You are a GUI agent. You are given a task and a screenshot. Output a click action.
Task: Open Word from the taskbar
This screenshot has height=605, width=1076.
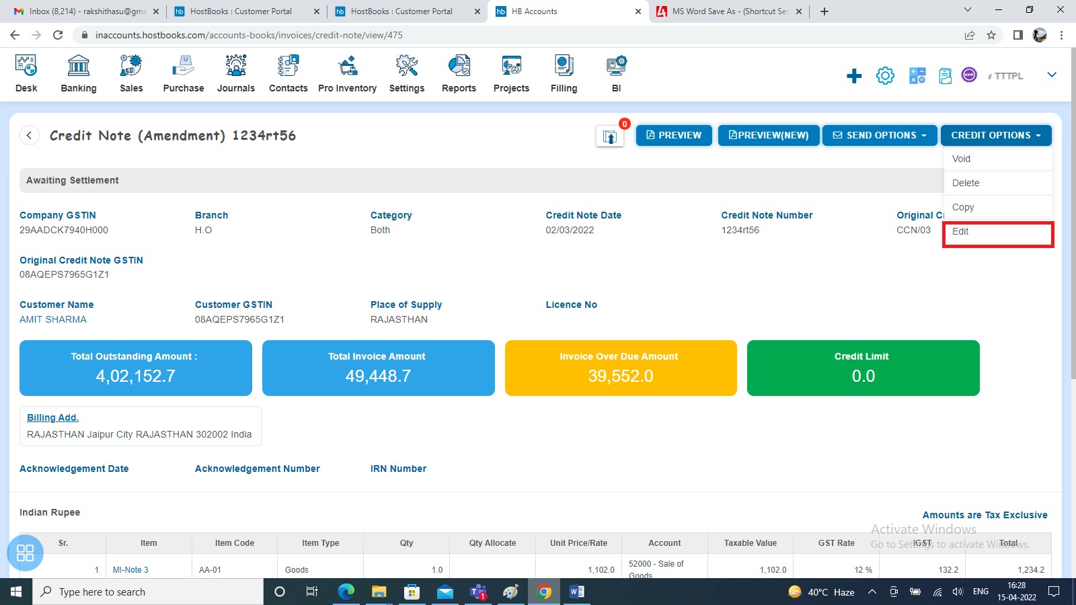coord(577,592)
